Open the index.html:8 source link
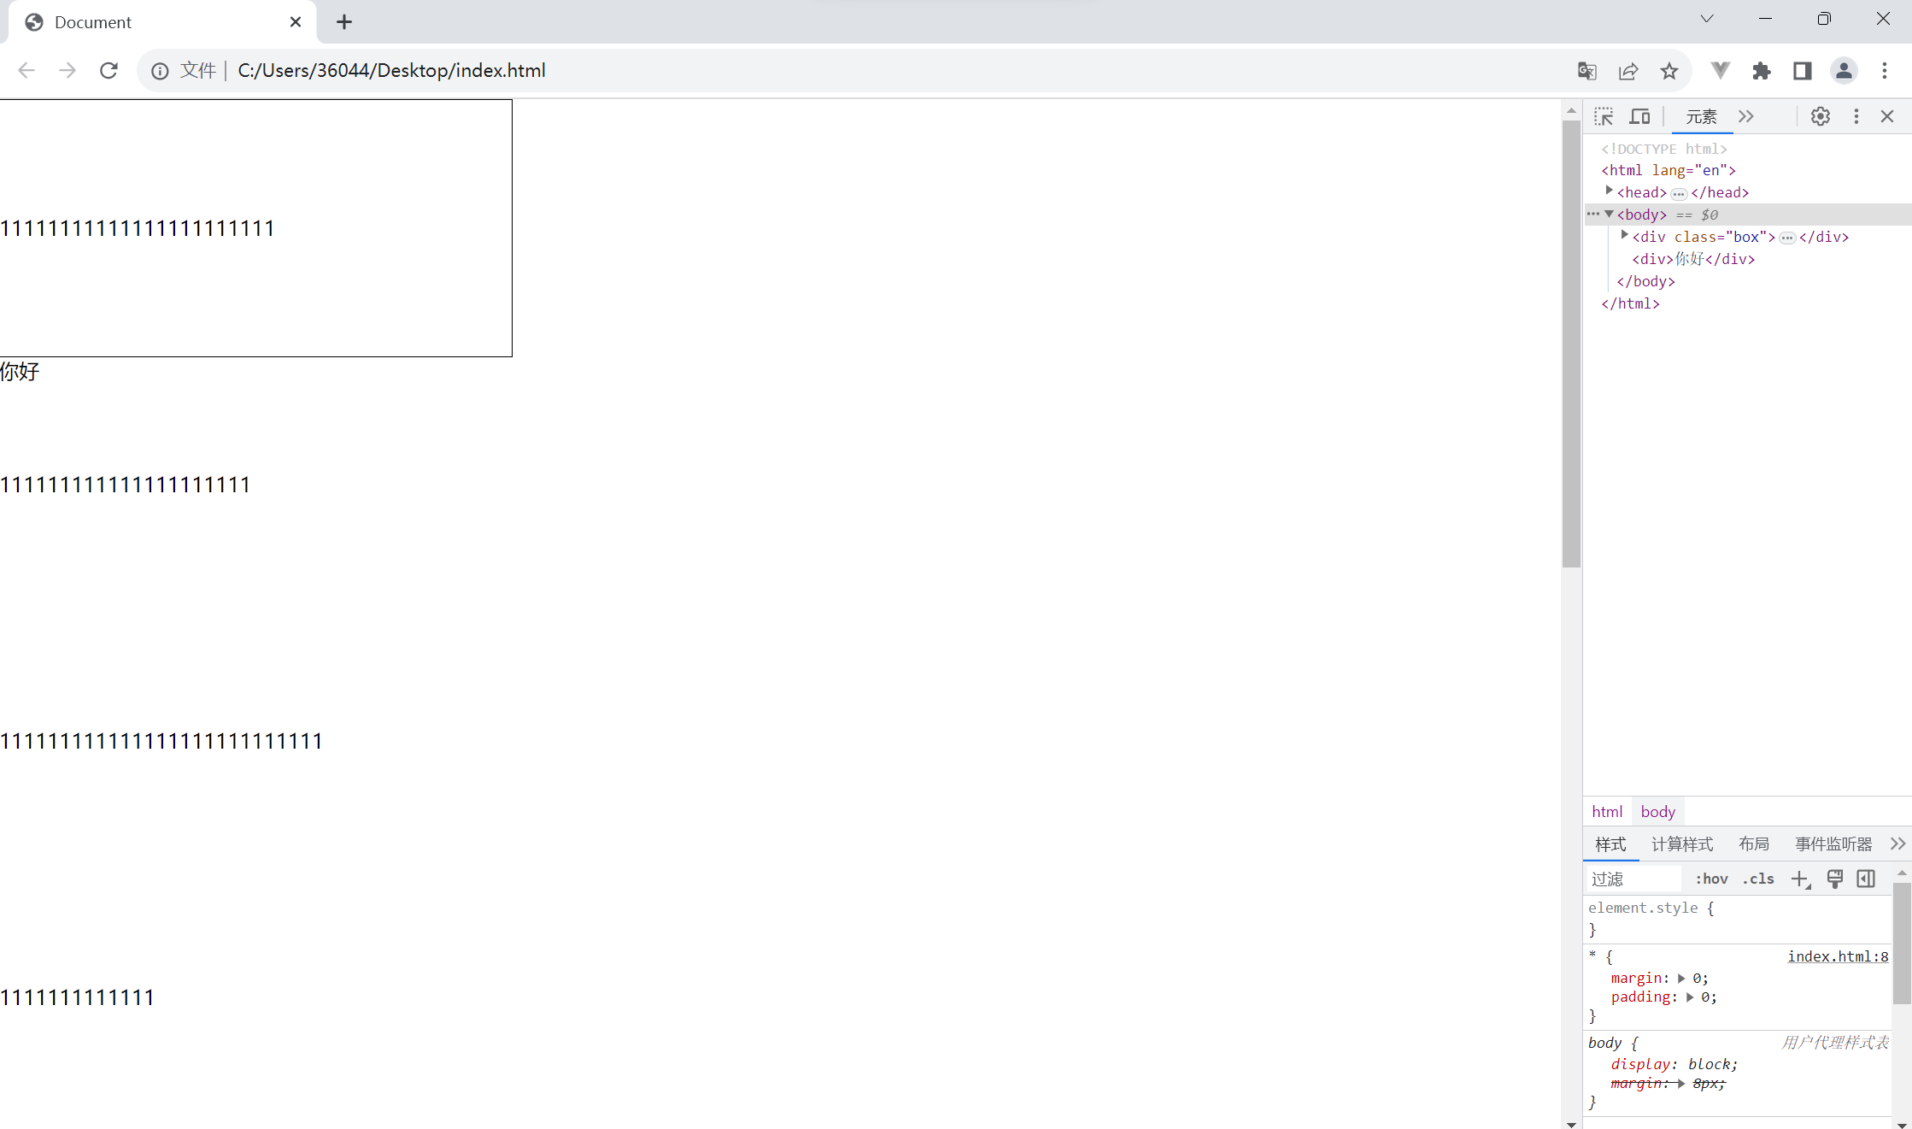 point(1838,956)
